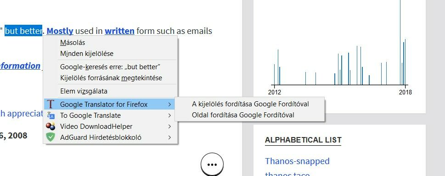Image resolution: width=445 pixels, height=176 pixels.
Task: Click the AdGuard green shield icon
Action: [x=51, y=137]
